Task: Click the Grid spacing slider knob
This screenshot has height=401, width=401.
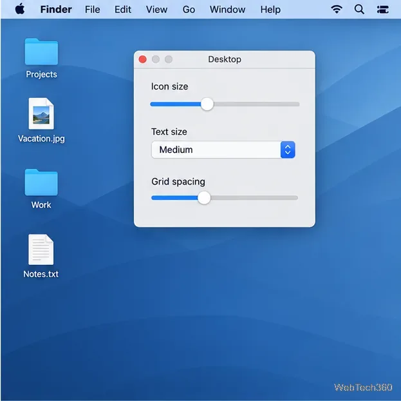Action: pos(204,198)
